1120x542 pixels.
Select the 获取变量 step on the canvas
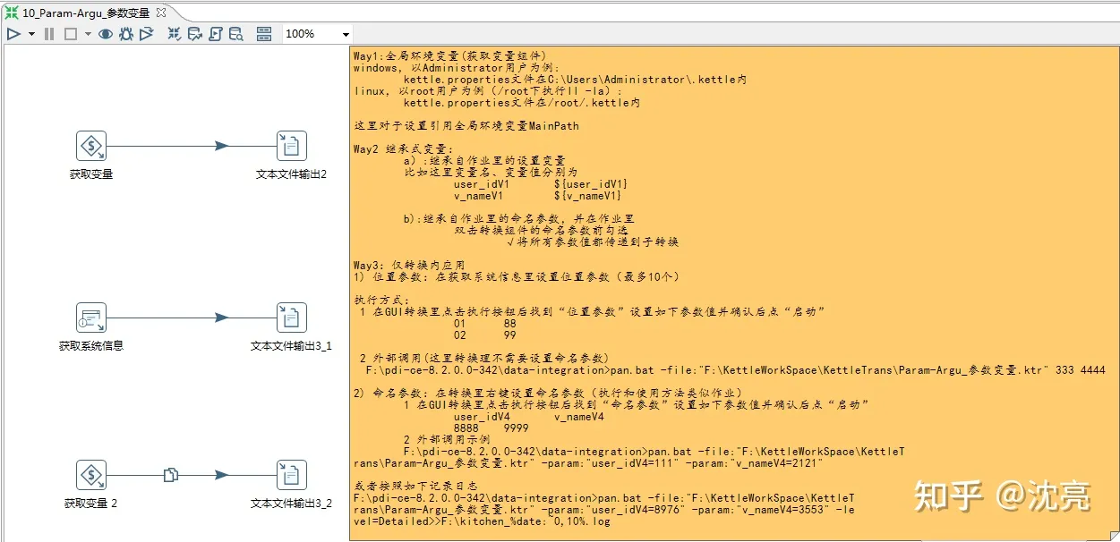[x=91, y=145]
